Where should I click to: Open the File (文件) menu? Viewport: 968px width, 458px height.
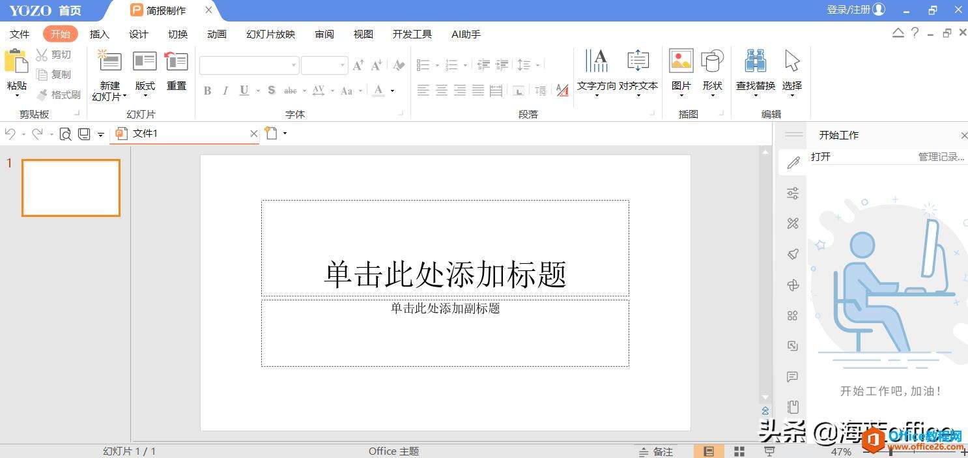[x=20, y=34]
